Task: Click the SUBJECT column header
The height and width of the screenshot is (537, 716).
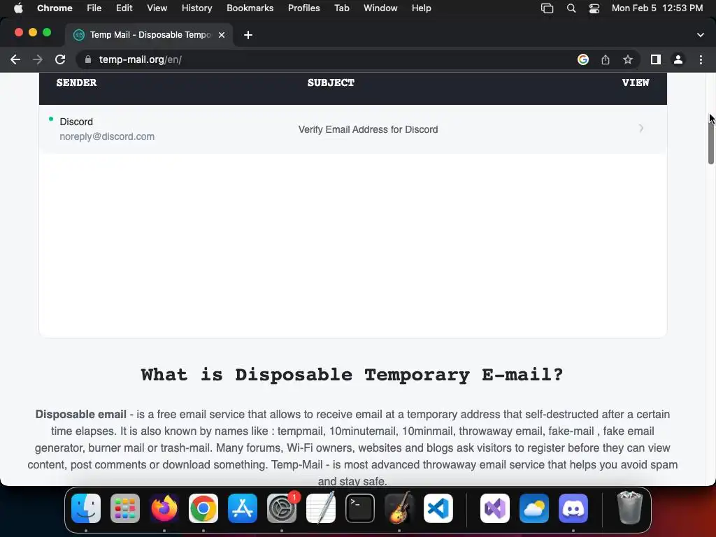Action: 331,83
